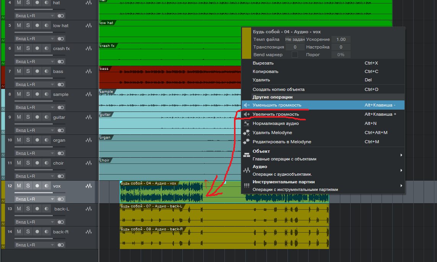Viewport: 437px width, 262px height.
Task: Open input dropdown on bass track
Action: [35, 84]
